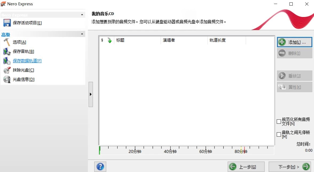Open 保存数据轨道 save data track tool

[x=27, y=61]
